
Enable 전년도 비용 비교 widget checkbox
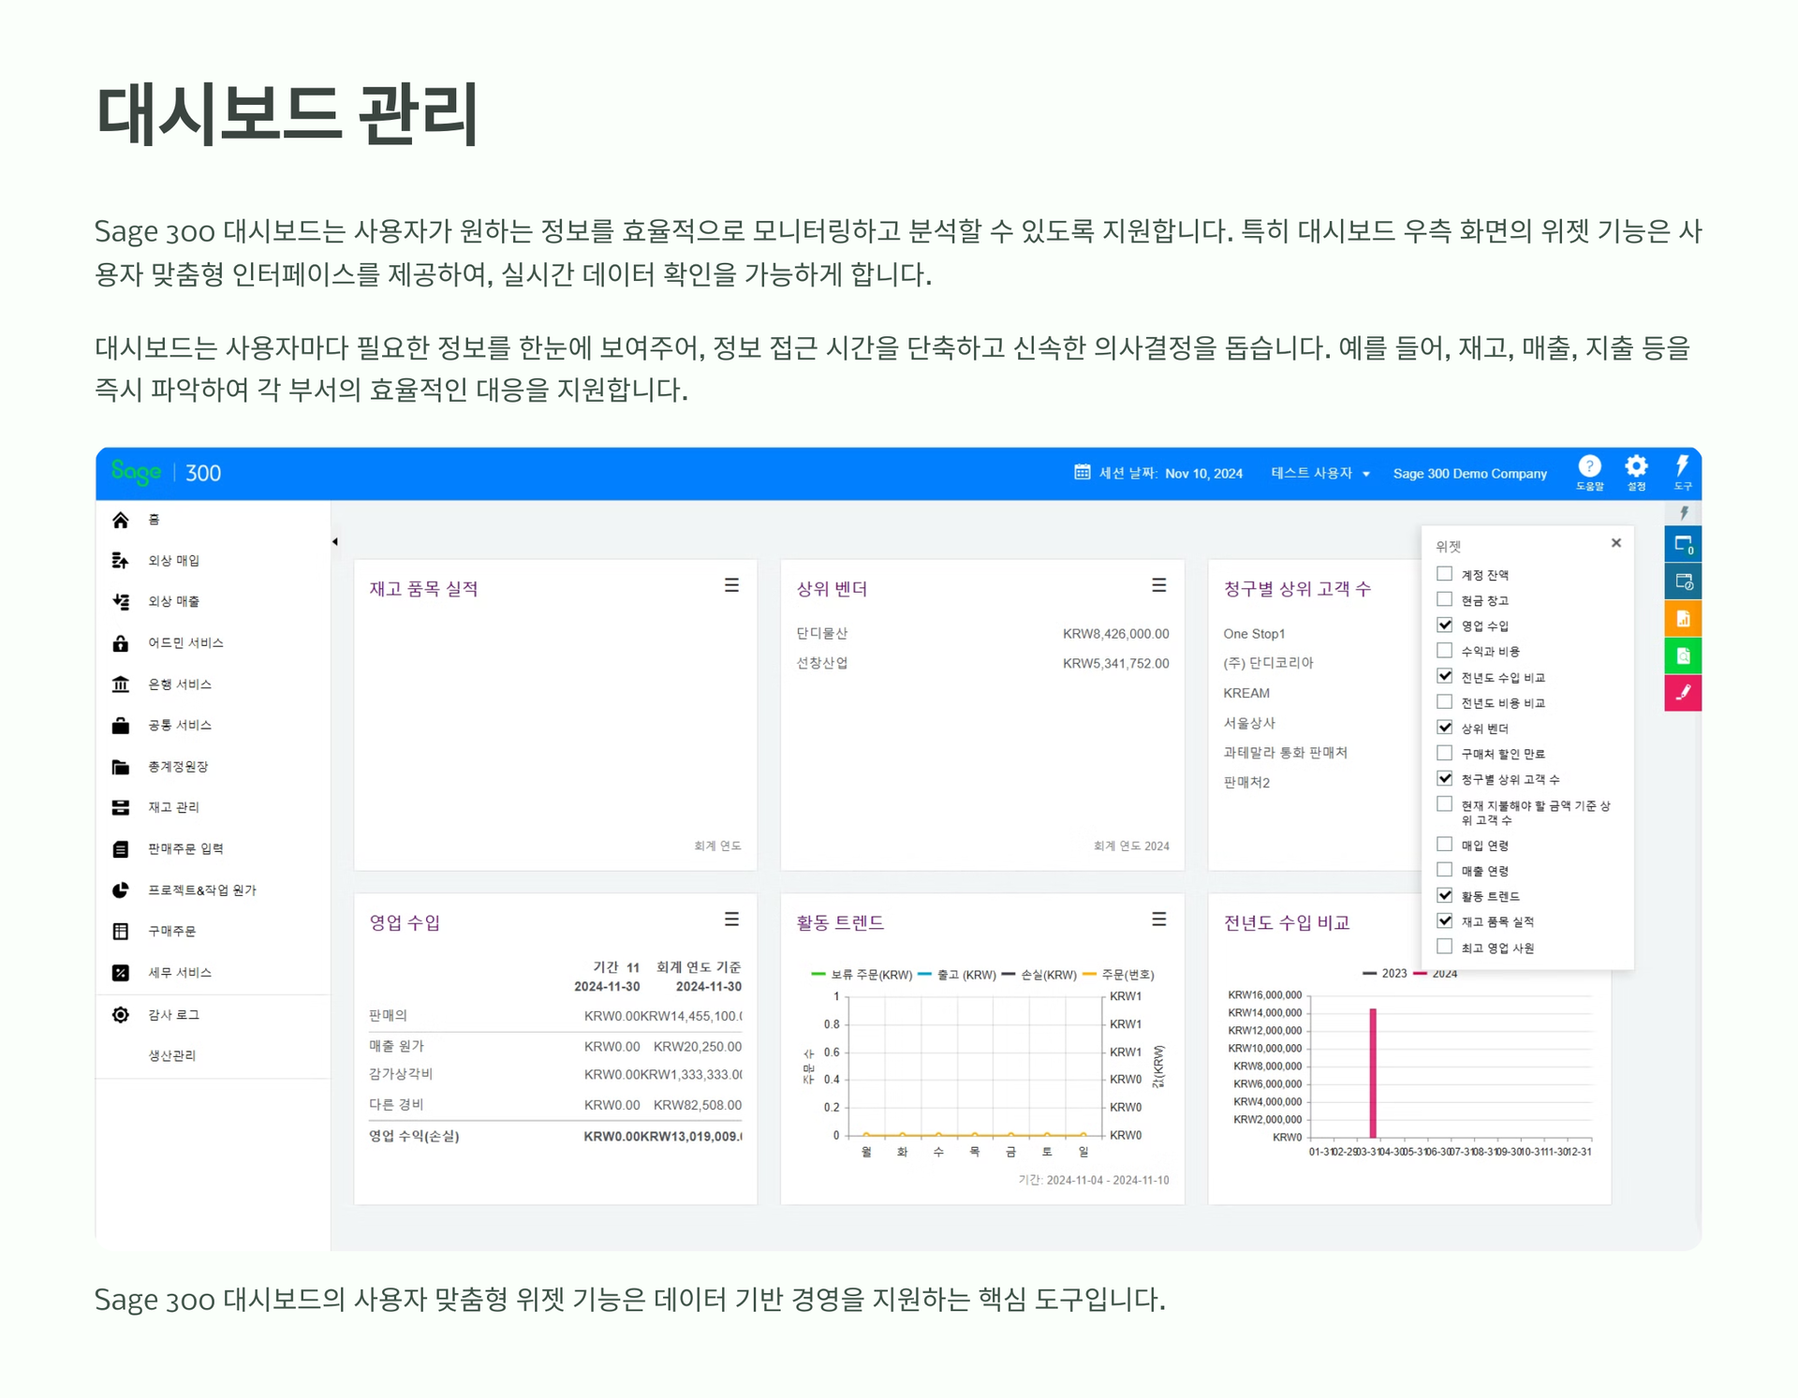tap(1445, 702)
